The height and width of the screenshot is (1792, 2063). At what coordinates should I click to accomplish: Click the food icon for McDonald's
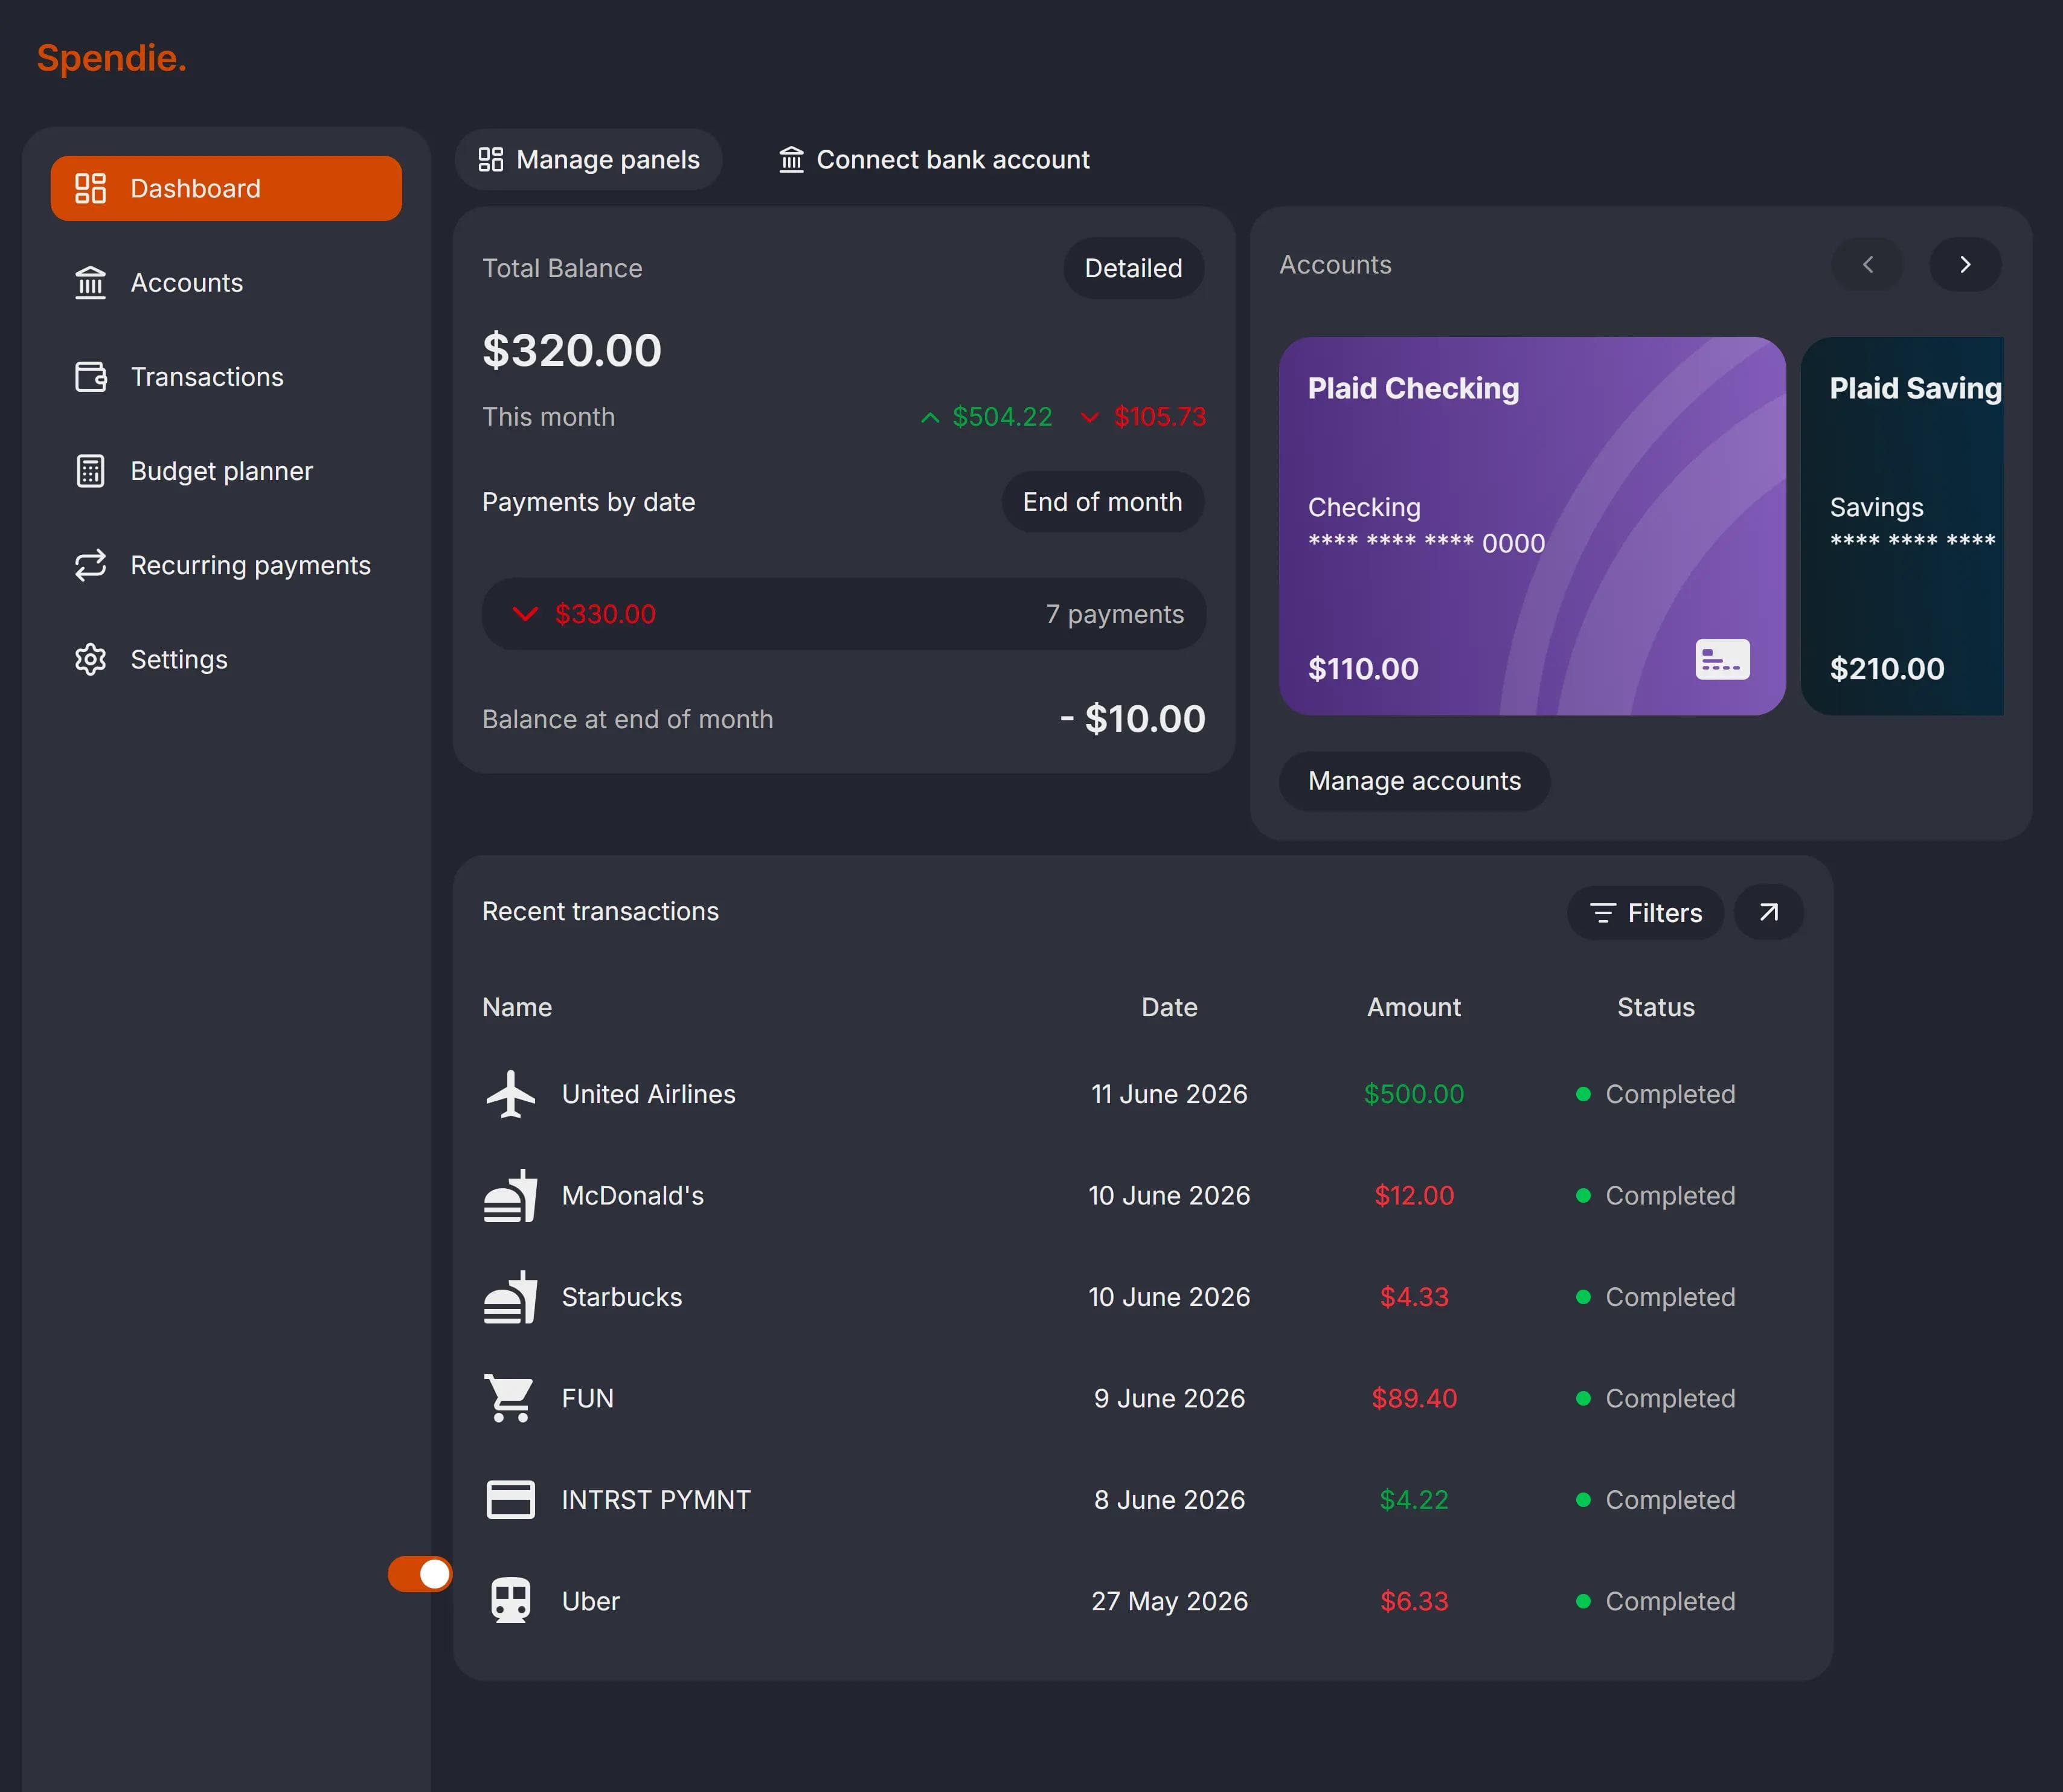pyautogui.click(x=511, y=1196)
